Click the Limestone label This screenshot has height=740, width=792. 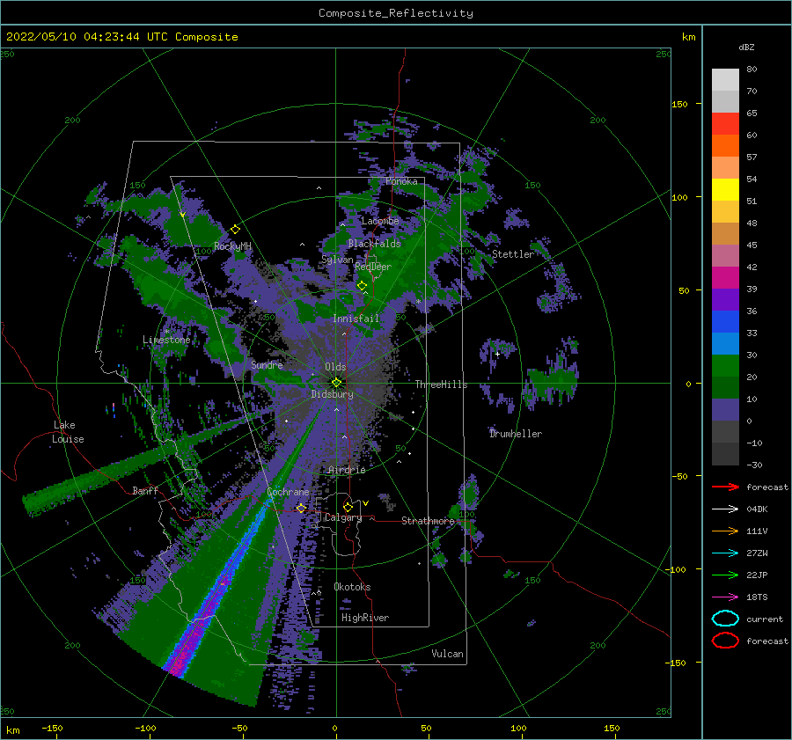[x=166, y=340]
